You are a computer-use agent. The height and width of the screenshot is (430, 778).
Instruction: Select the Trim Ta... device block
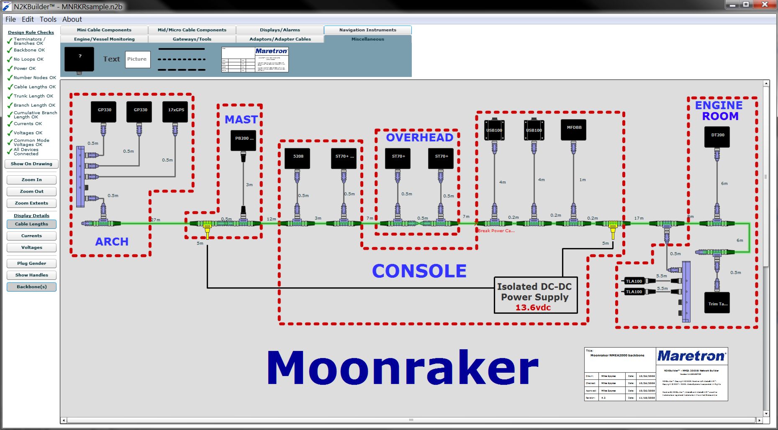tap(717, 303)
